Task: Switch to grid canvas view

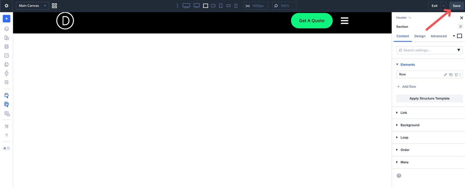Action: point(54,6)
